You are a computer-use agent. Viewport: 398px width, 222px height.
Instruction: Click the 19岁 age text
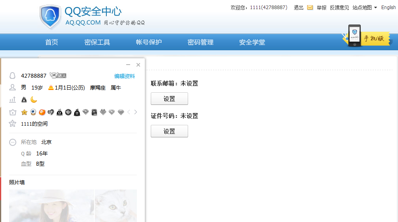point(37,88)
